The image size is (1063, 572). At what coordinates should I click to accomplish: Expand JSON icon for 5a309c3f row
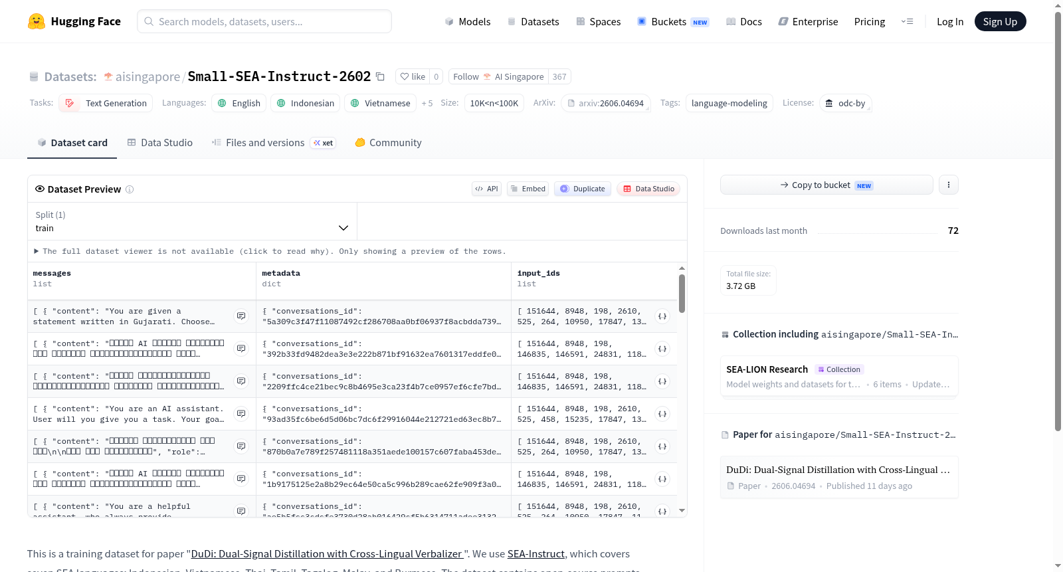pos(662,316)
